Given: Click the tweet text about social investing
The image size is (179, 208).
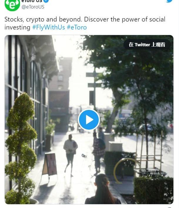Looking at the screenshot, I should (85, 23).
